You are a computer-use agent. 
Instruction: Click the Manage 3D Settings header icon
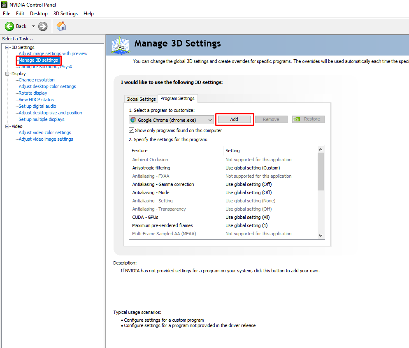click(x=121, y=45)
